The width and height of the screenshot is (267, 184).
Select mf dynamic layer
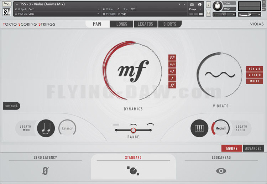(172, 71)
